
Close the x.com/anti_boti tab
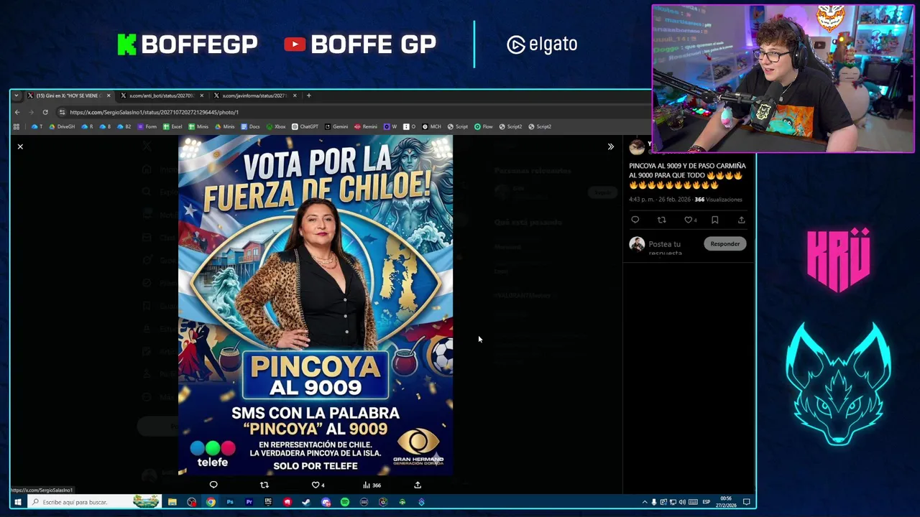coord(201,96)
